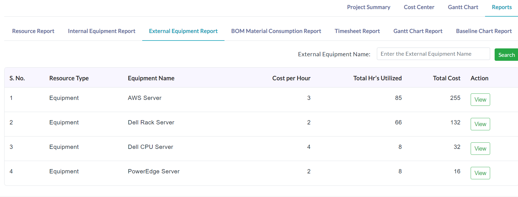Select External Equipment Report sub-tab
Image resolution: width=518 pixels, height=197 pixels.
[x=183, y=31]
